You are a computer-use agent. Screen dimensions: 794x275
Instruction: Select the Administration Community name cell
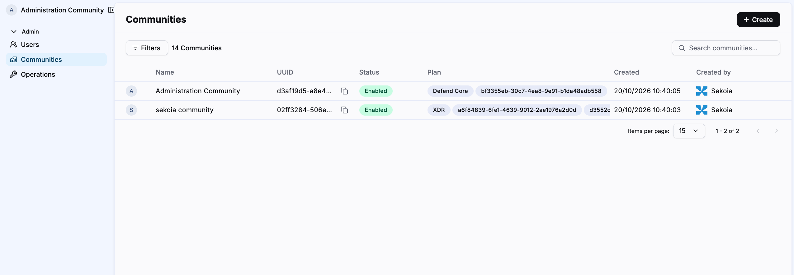(198, 91)
